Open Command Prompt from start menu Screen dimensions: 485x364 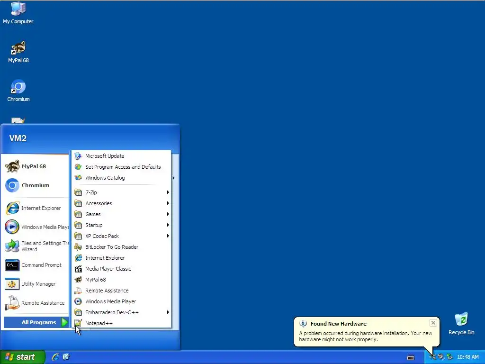(35, 265)
